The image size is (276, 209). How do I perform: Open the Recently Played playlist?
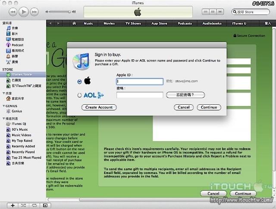tap(20, 152)
